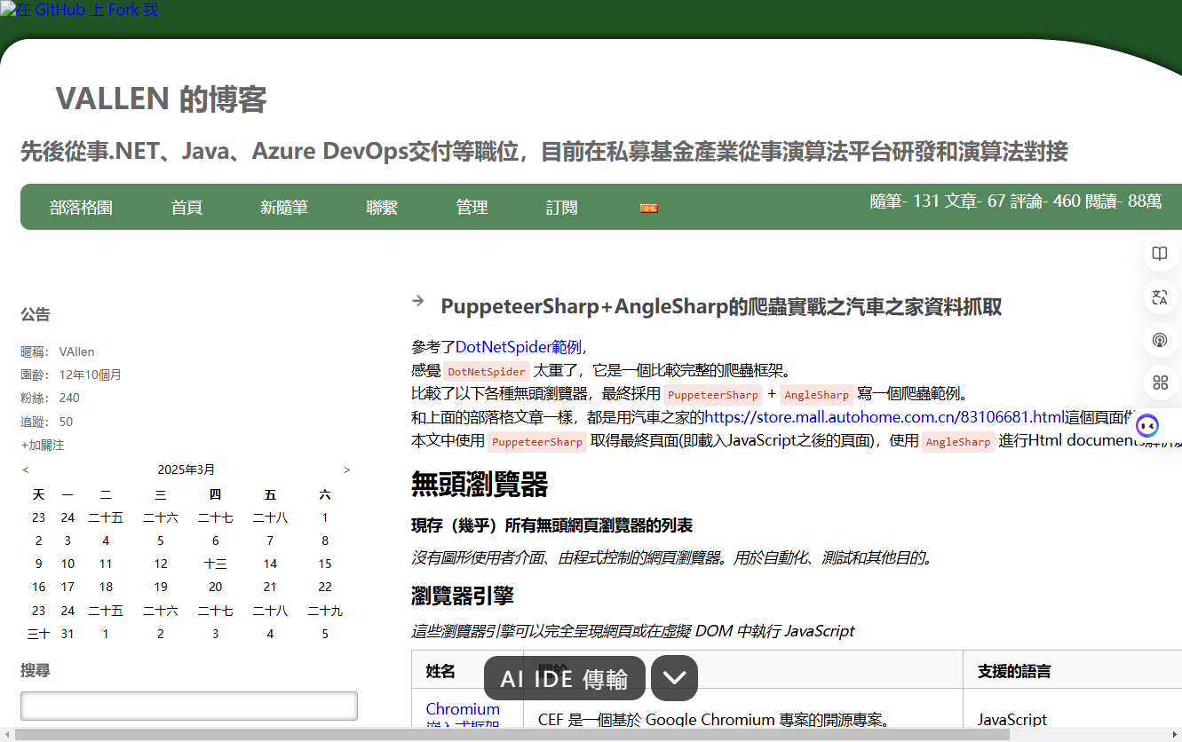Open the AI assistant face icon
1182x742 pixels.
tap(1147, 426)
